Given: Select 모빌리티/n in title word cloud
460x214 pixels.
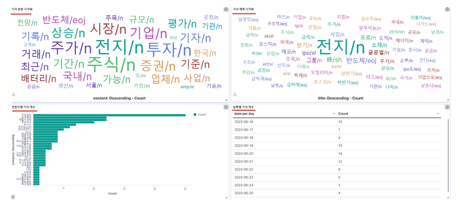Looking at the screenshot, I should click(322, 73).
